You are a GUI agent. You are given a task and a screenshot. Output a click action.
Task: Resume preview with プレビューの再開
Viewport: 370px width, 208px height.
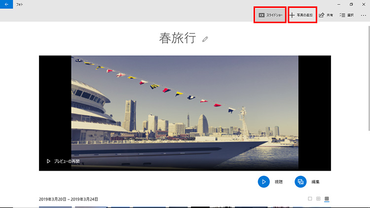click(63, 161)
